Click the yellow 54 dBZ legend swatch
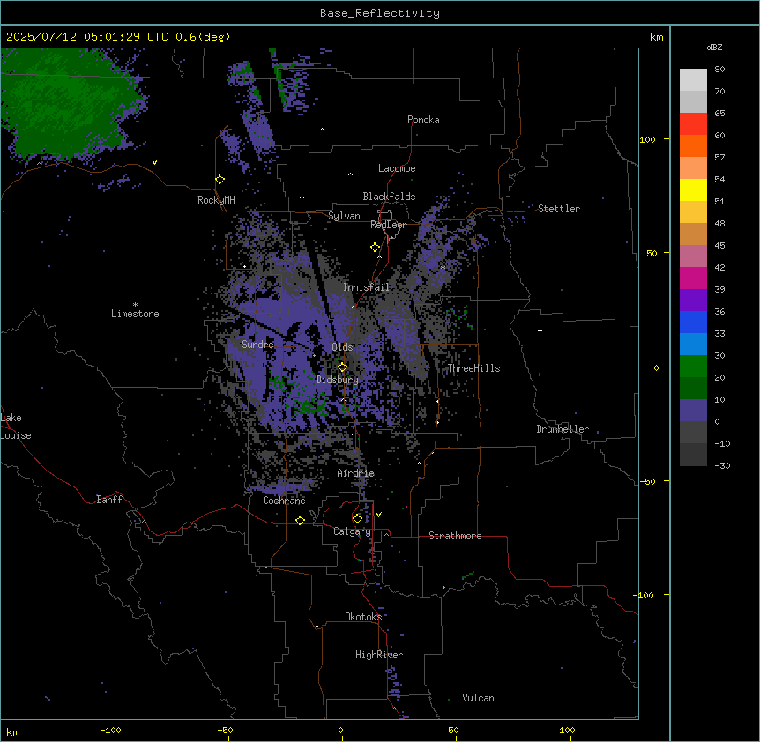Screen dimensions: 760x742 coord(693,189)
